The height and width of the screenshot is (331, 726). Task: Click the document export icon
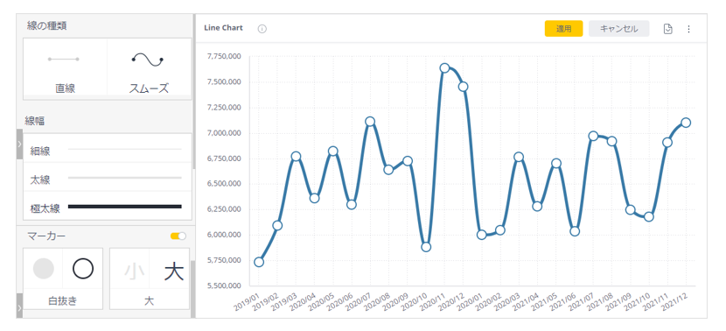coord(667,29)
